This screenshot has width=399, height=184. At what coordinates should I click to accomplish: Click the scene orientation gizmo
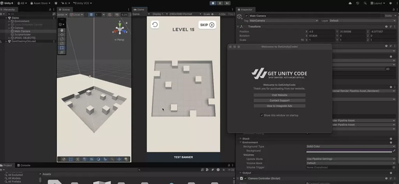pyautogui.click(x=120, y=29)
